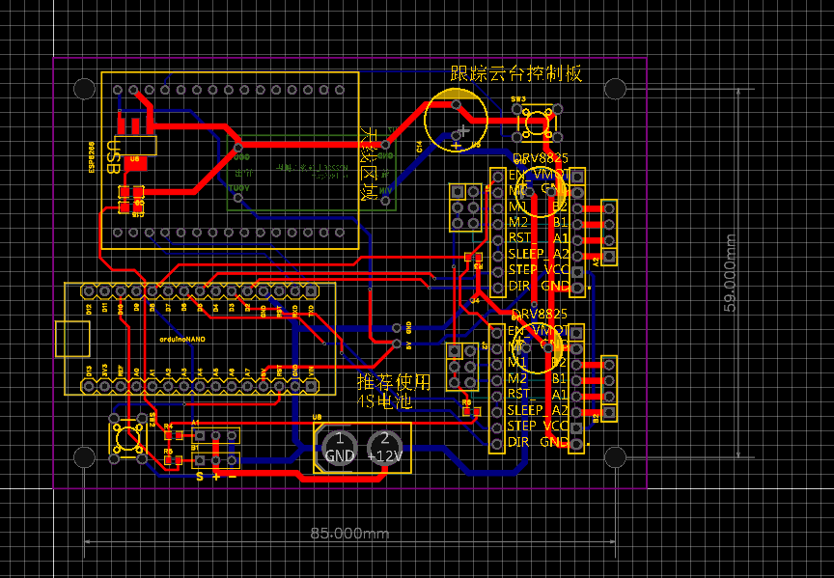Select the large electrolytic capacitor C14 footprint

tap(456, 121)
